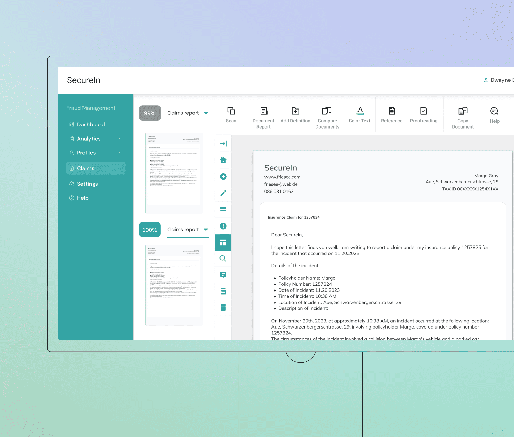
Task: Open the Document Report tool
Action: 264,111
